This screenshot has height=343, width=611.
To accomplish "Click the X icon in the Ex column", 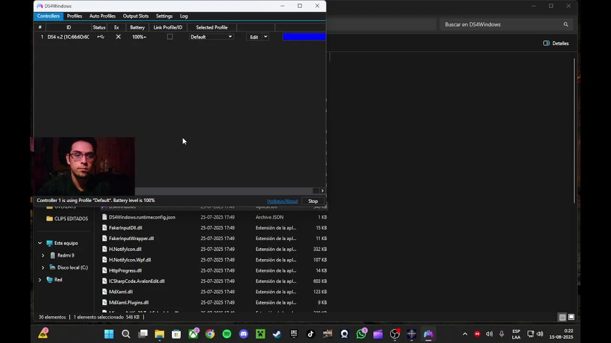I will 118,37.
